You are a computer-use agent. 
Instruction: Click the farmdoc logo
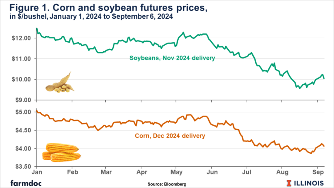point(24,182)
